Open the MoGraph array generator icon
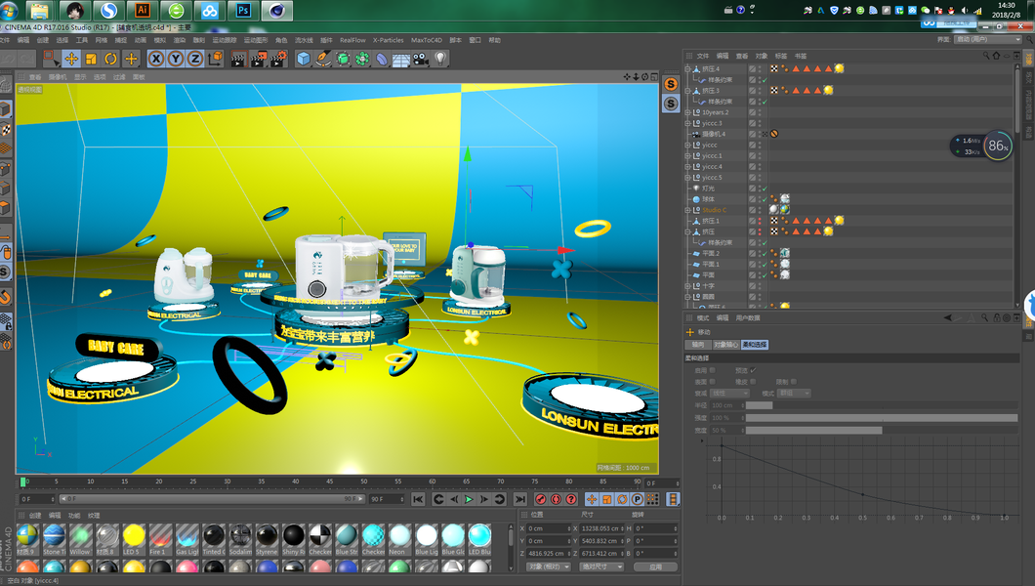The image size is (1035, 586). click(362, 59)
